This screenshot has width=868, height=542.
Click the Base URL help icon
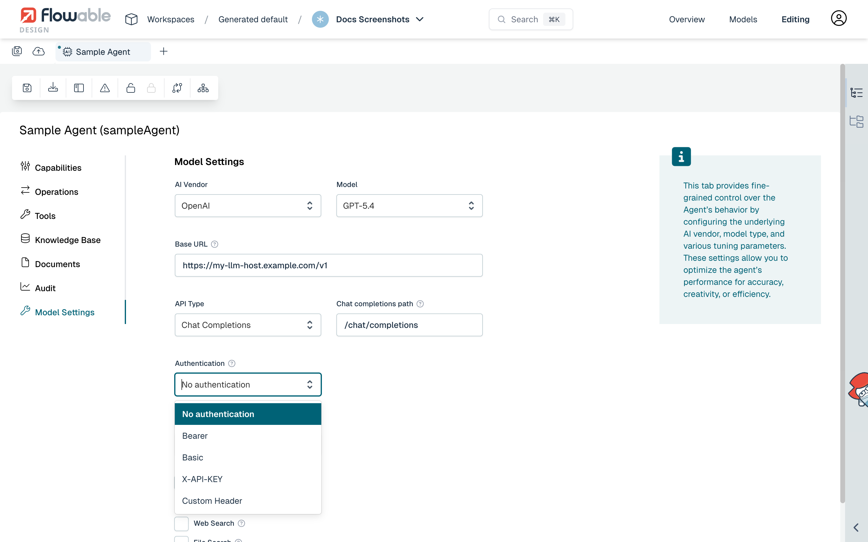[215, 244]
